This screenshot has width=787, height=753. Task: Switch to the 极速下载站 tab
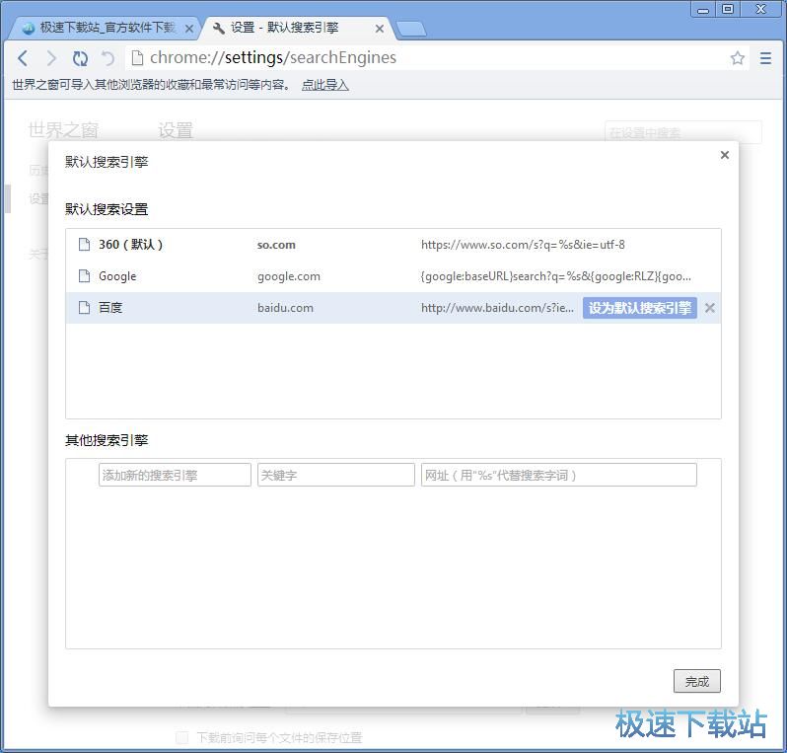pos(103,28)
